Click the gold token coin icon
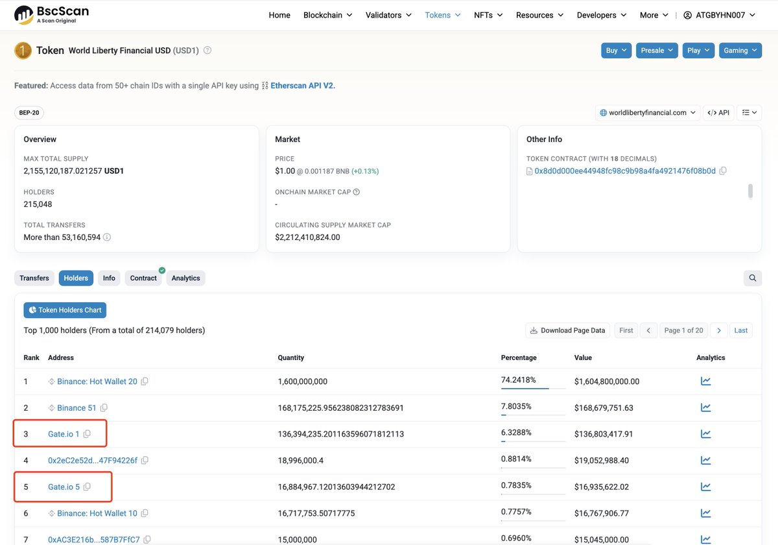Screen dimensions: 778x545 click(23, 51)
